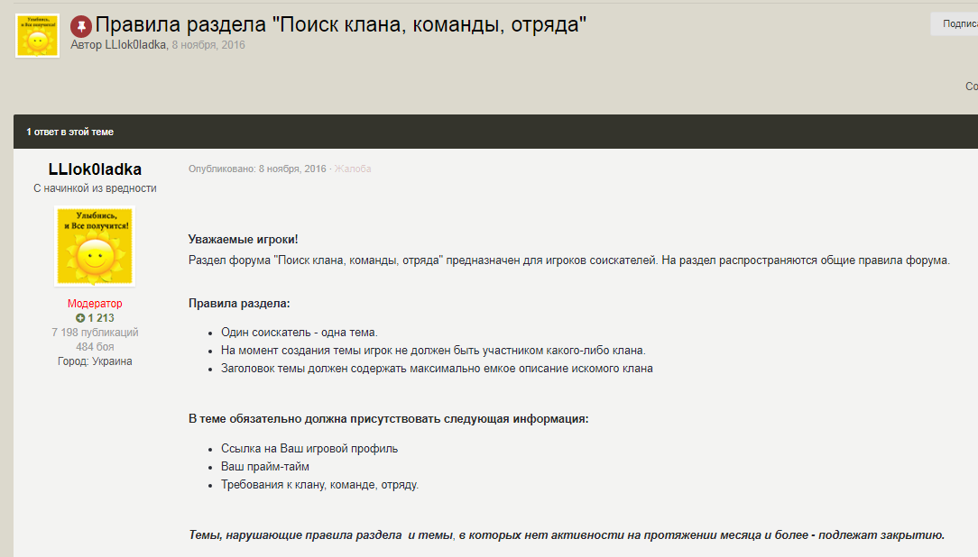Open author avatar thumbnail beside topic title

[x=37, y=35]
